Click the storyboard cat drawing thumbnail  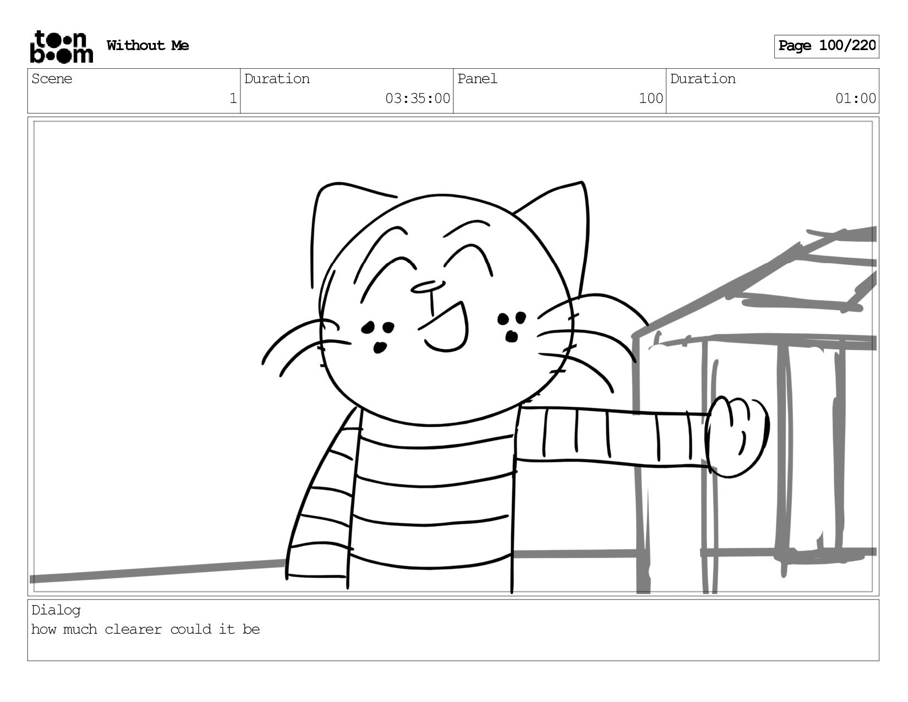coord(453,356)
